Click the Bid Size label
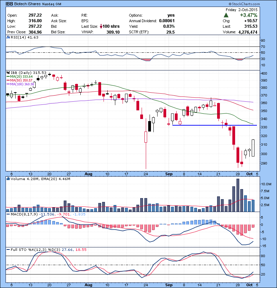Screen dimensions: 277x288 coord(58,32)
